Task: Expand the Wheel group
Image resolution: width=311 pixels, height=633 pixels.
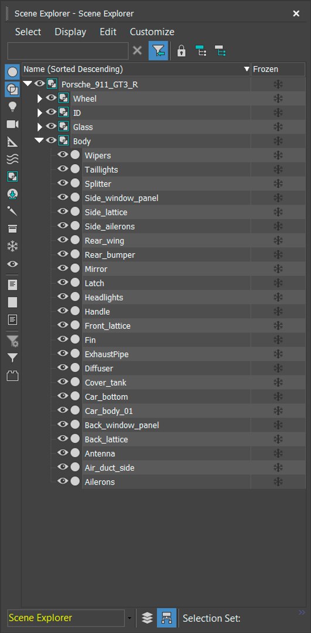Action: (x=39, y=98)
